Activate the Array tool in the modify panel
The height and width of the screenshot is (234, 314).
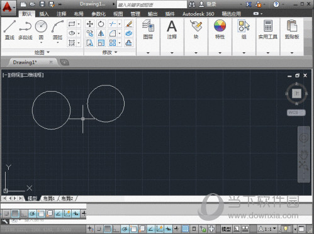coord(113,43)
